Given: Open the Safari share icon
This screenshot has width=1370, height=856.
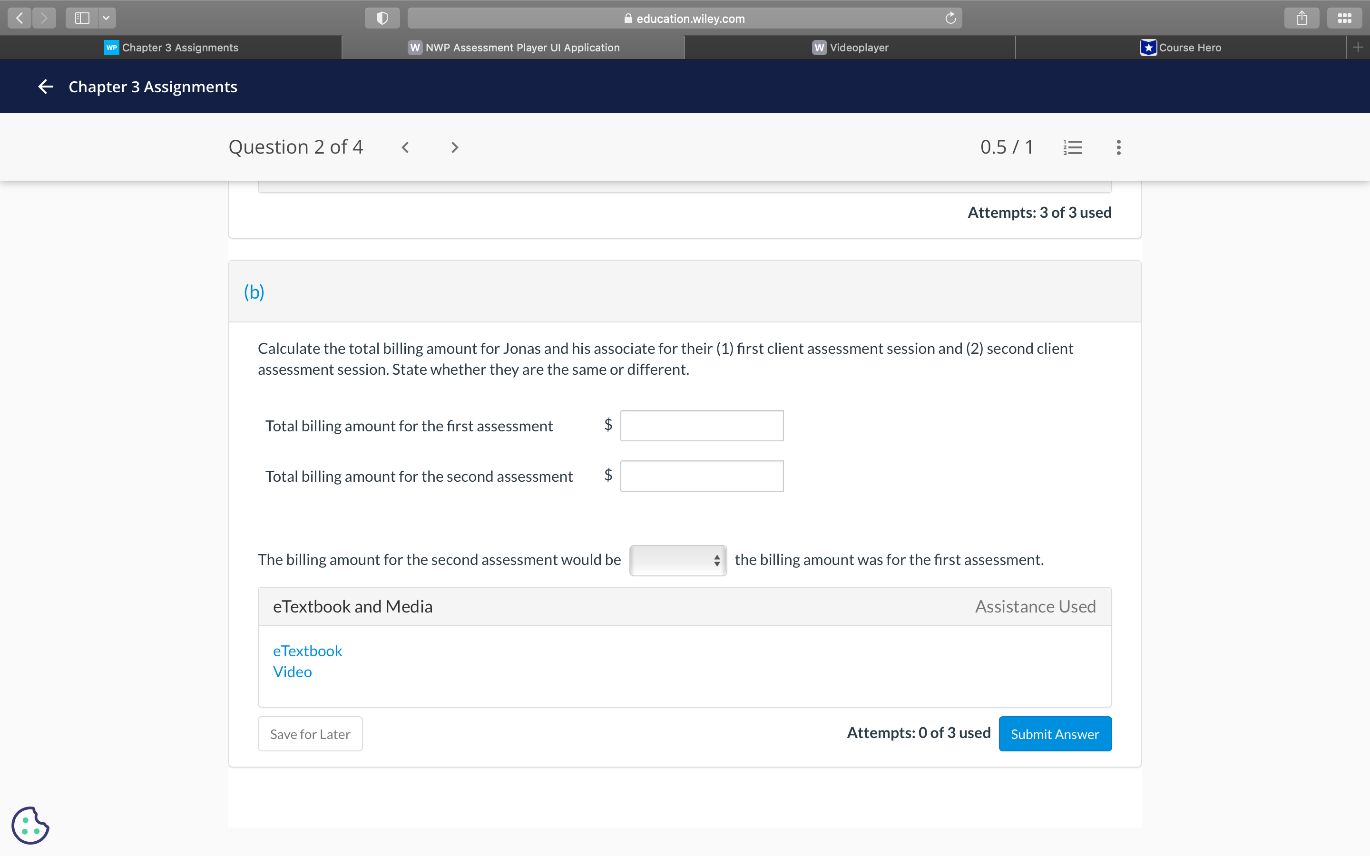Looking at the screenshot, I should (1301, 18).
